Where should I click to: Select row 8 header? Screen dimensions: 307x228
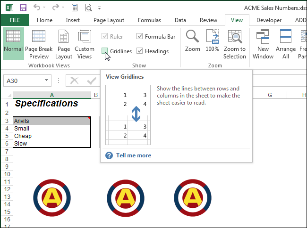[x=7, y=159]
